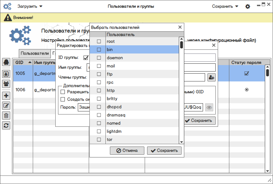The width and height of the screenshot is (273, 184).
Task: Open the settings gear in the header
Action: pos(248,6)
